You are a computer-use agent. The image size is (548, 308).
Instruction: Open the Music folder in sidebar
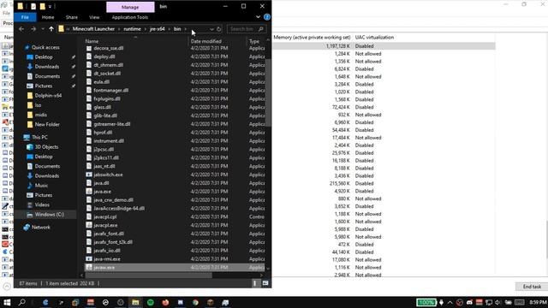point(41,186)
